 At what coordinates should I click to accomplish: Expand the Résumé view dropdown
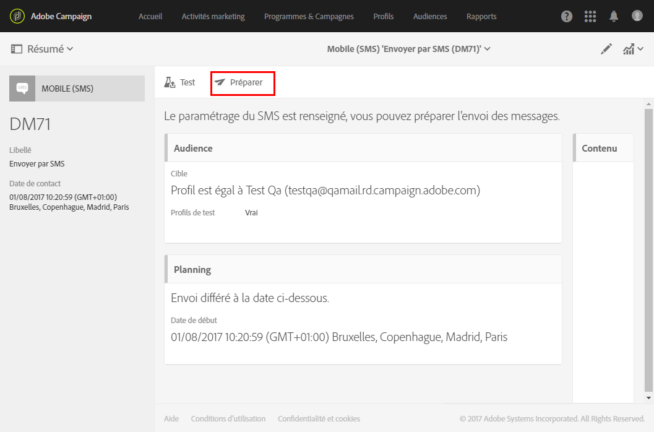coord(43,49)
